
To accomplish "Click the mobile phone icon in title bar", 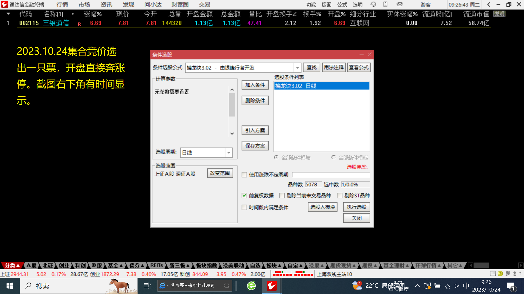I will [385, 4].
